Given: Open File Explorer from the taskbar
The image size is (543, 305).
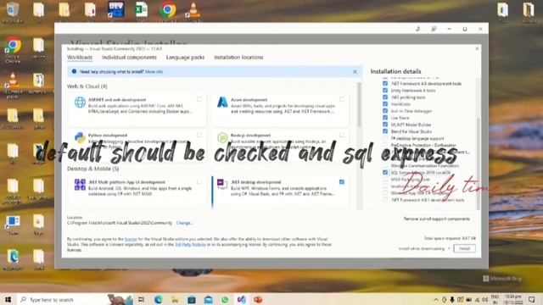Looking at the screenshot, I should 175,299.
